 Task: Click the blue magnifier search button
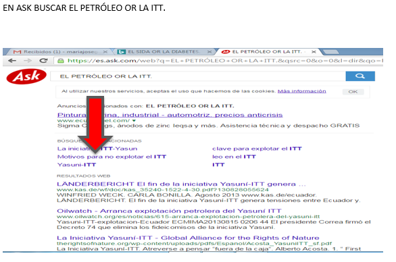click(360, 76)
